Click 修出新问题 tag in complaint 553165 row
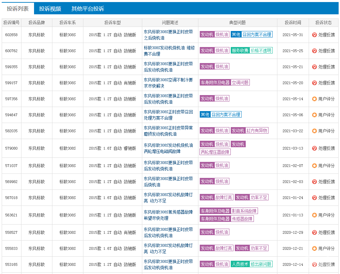This screenshot has height=274, width=340. tap(261, 264)
